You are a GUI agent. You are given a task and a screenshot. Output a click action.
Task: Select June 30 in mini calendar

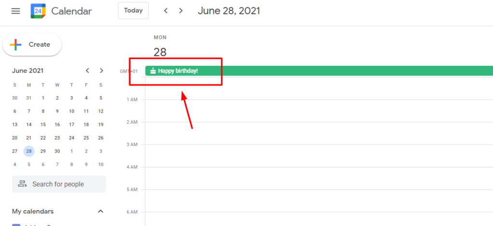pos(57,151)
